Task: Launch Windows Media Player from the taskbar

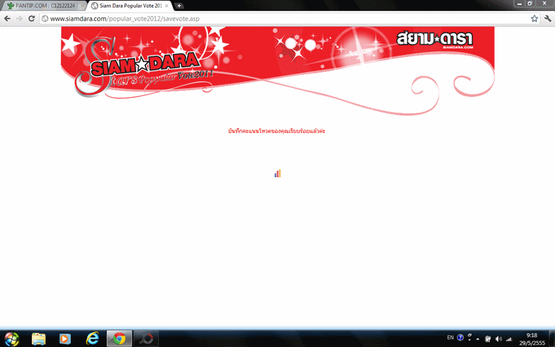Action: pos(65,339)
